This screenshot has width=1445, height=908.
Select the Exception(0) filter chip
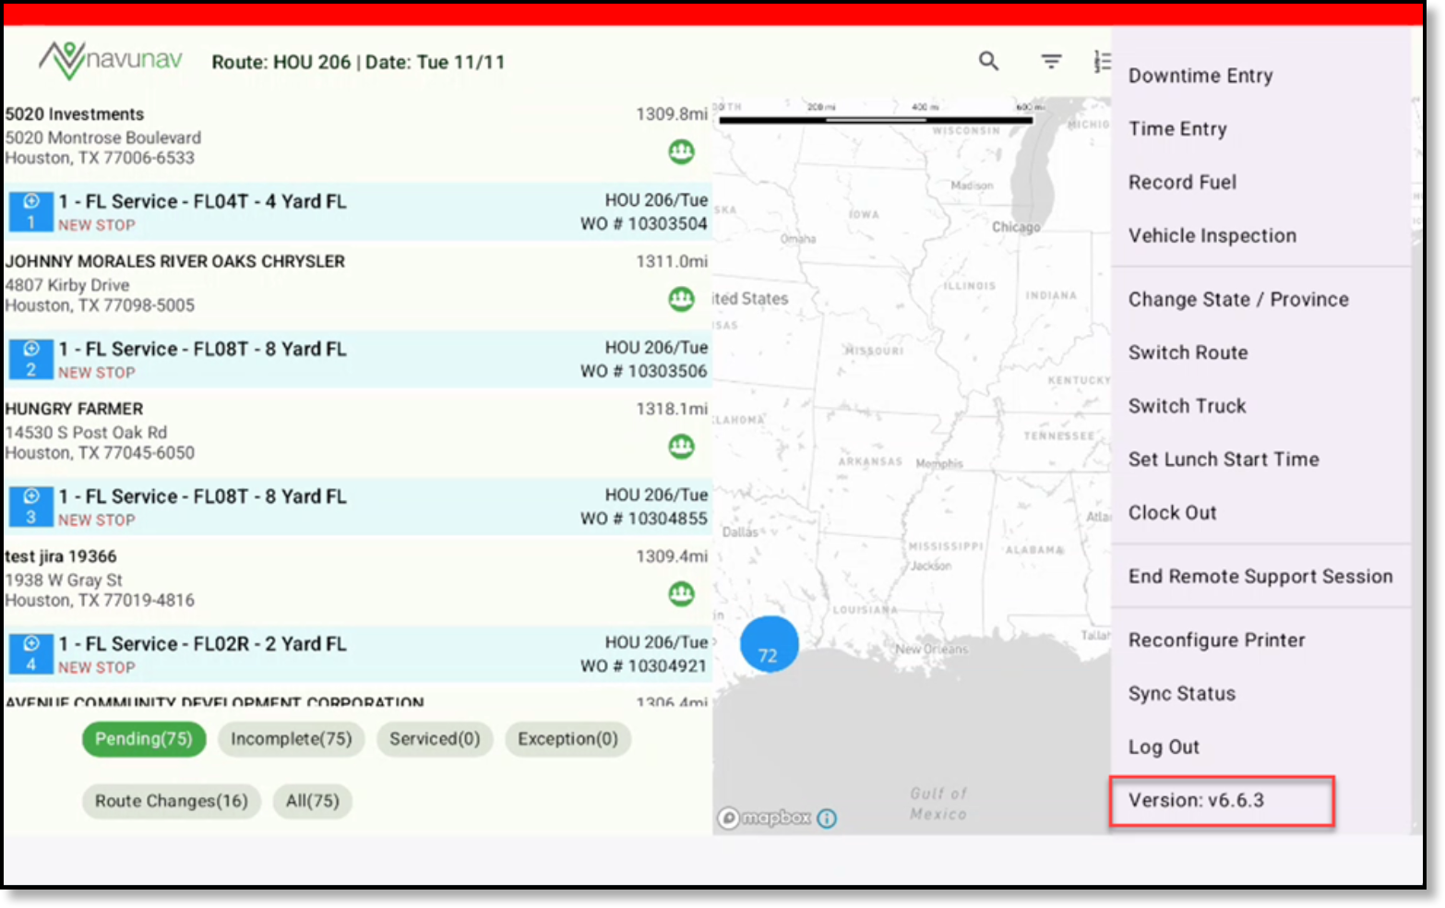point(567,739)
